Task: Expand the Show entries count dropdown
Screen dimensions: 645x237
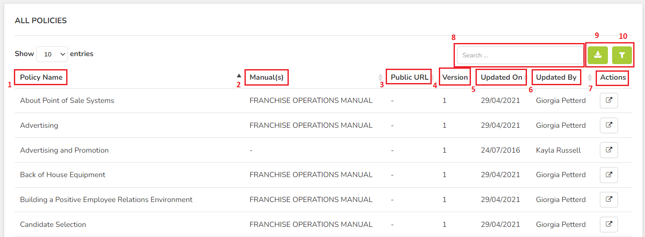Action: (x=52, y=54)
